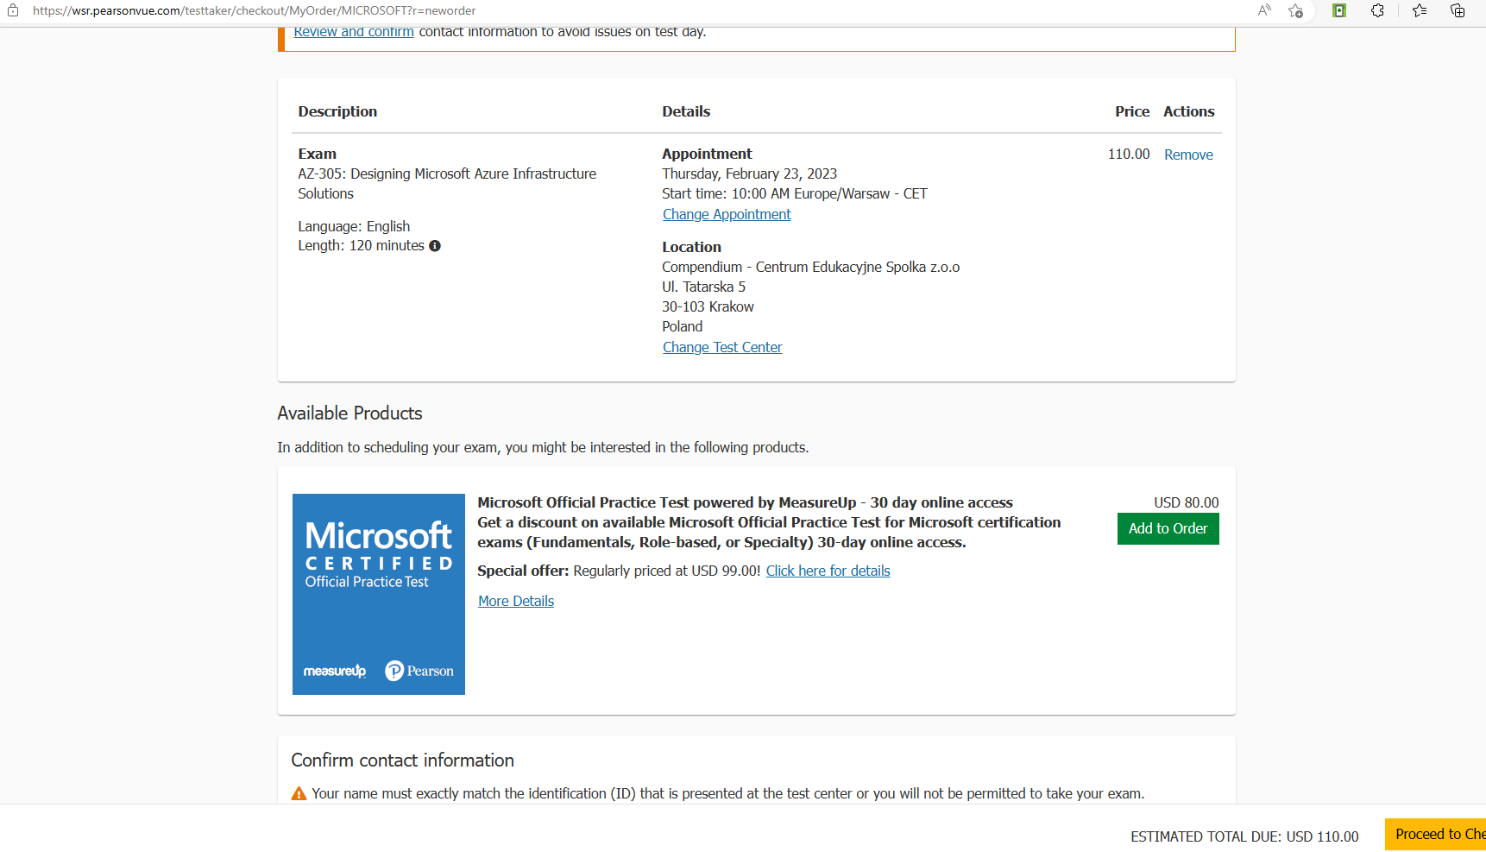Open Collections icon in browser toolbar
Image resolution: width=1486 pixels, height=852 pixels.
(x=1458, y=10)
